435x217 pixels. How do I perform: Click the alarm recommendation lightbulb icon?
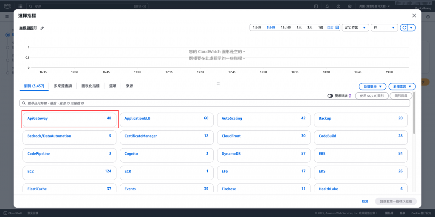[350, 96]
